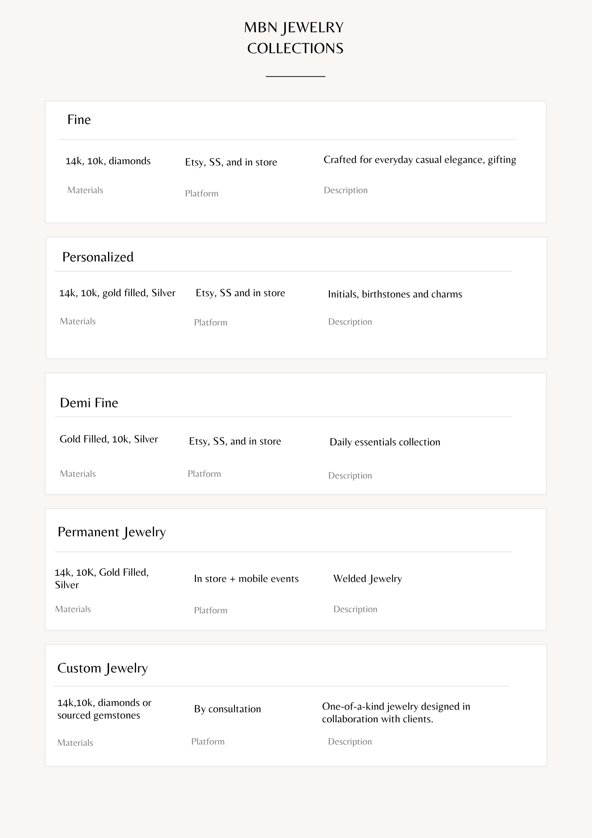Click 'In store + mobile events' platform text
This screenshot has width=592, height=838.
[x=246, y=579]
